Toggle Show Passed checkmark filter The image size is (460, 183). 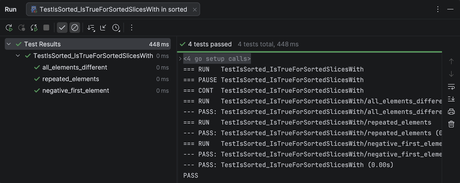(x=62, y=28)
